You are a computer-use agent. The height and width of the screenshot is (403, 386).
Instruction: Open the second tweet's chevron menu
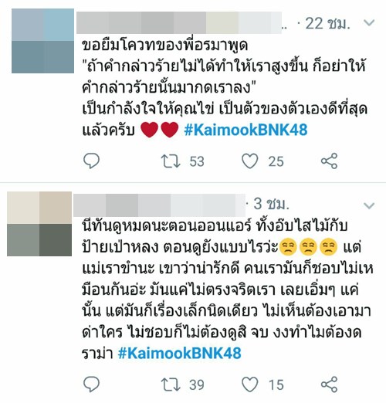(369, 205)
